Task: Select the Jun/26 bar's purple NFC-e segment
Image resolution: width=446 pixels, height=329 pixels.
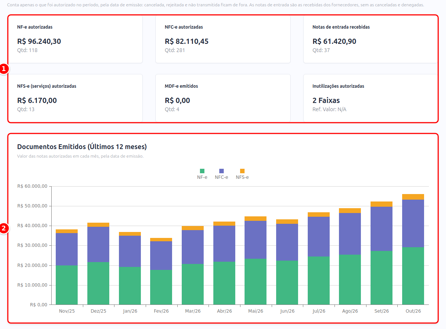Action: 287,242
